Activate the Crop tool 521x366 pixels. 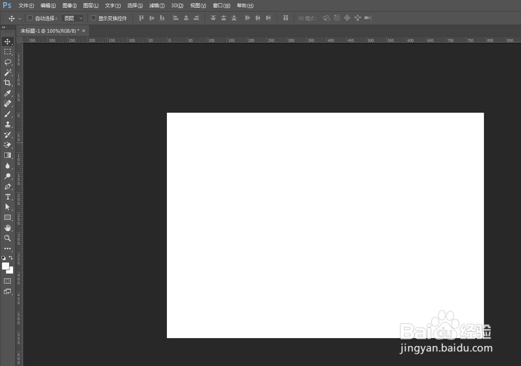(8, 83)
